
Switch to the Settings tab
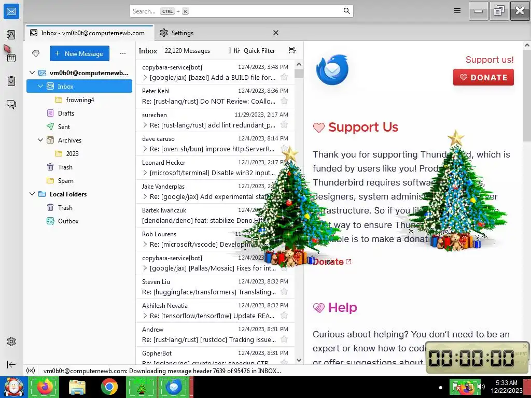pyautogui.click(x=182, y=33)
